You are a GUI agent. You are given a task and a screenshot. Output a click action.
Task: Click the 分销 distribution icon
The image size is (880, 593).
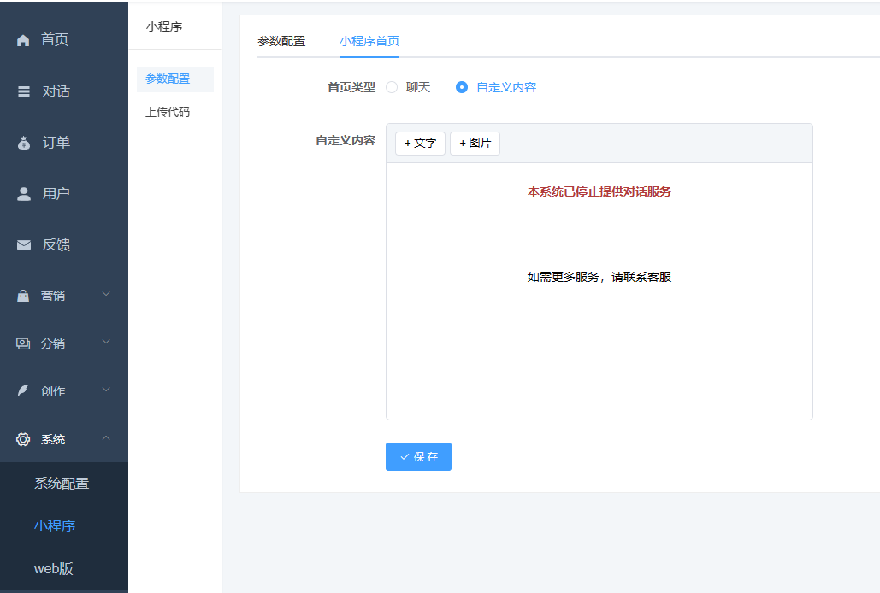[22, 343]
